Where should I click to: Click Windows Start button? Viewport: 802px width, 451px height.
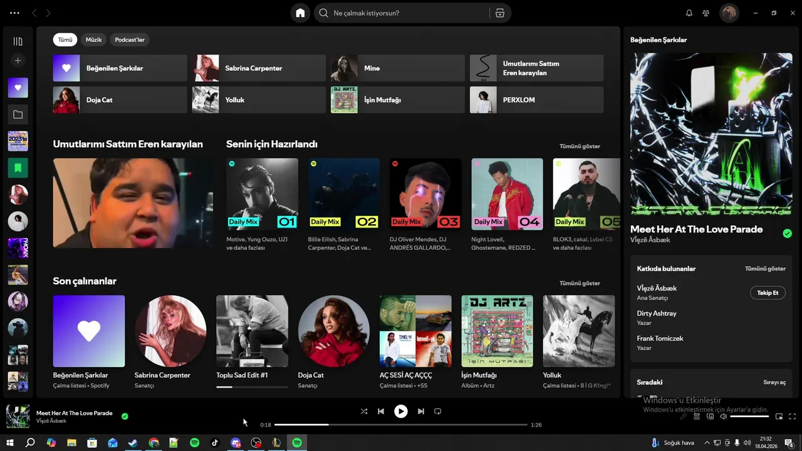click(9, 443)
